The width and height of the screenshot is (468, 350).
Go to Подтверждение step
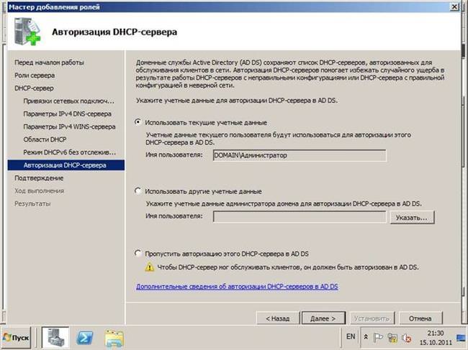pos(39,178)
